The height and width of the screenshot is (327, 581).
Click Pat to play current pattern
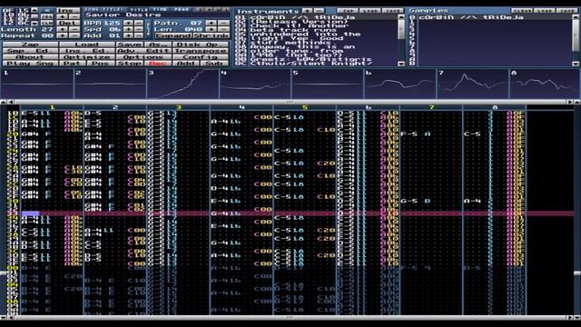pos(73,64)
